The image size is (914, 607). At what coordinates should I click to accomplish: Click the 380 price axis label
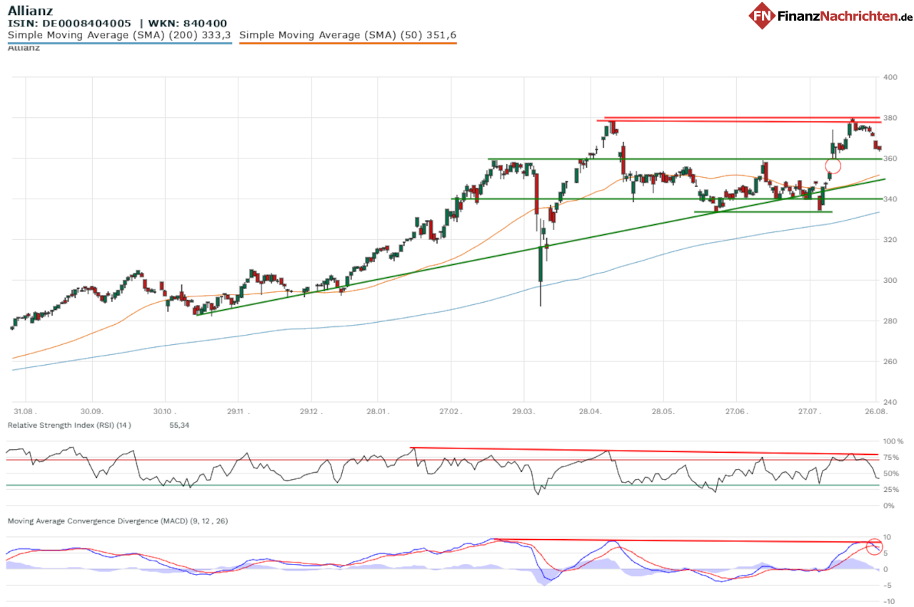[x=890, y=118]
